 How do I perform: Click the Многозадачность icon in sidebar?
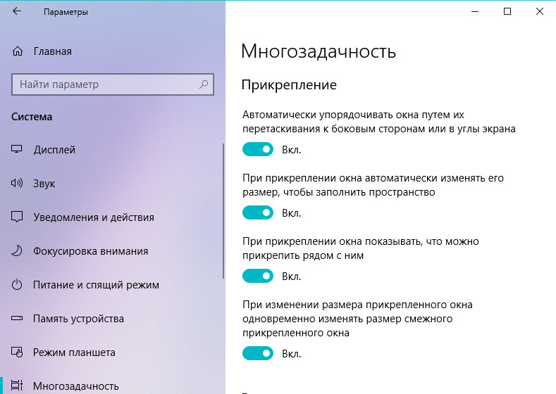coord(17,385)
